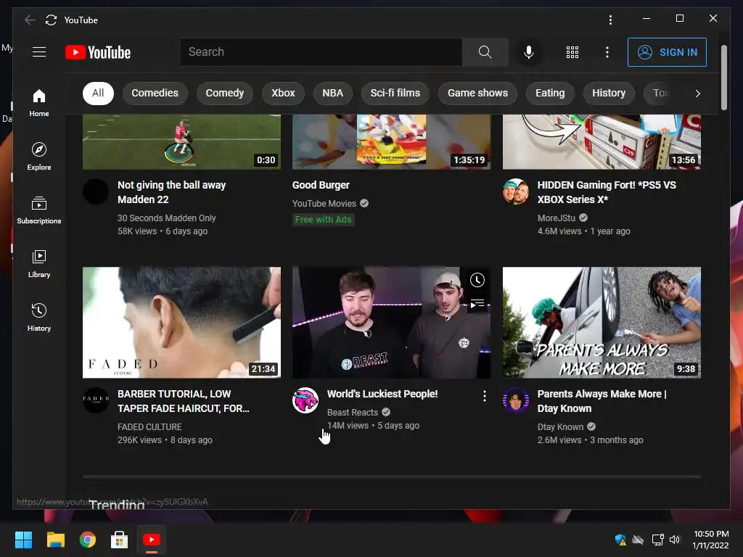The width and height of the screenshot is (743, 557).
Task: Visit the Beast Reacts channel name link
Action: 353,413
